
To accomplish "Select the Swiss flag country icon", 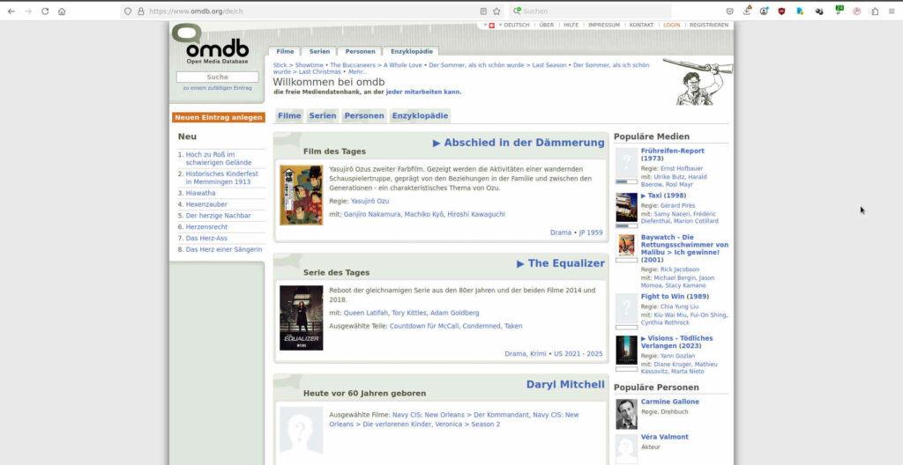I will click(x=491, y=26).
